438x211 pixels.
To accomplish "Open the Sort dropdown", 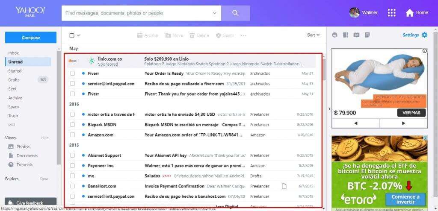I will (313, 35).
